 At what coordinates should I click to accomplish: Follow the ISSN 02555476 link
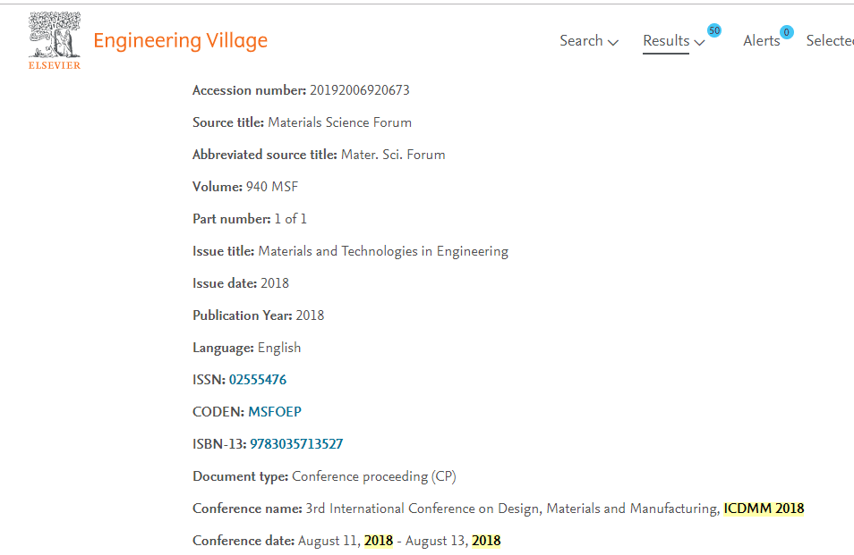click(x=258, y=380)
